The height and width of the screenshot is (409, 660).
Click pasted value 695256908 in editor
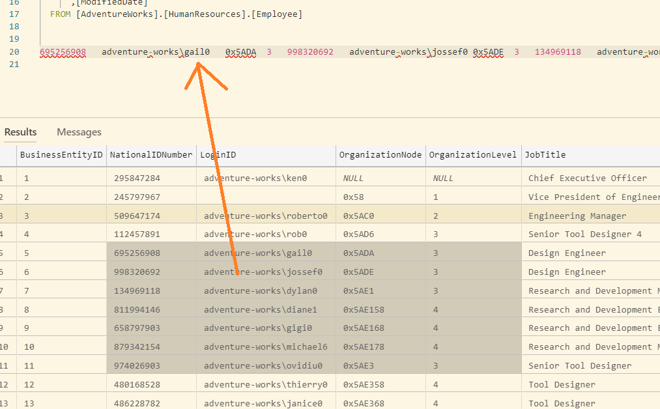[x=63, y=51]
